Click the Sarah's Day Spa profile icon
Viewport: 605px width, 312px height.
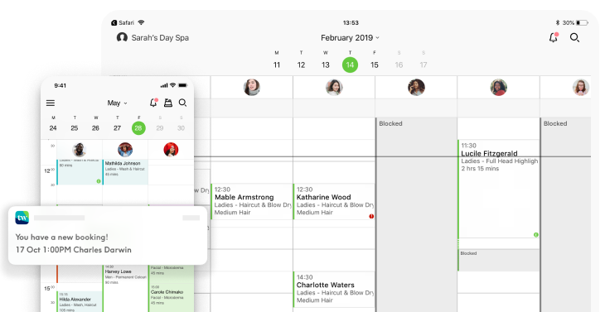[122, 37]
